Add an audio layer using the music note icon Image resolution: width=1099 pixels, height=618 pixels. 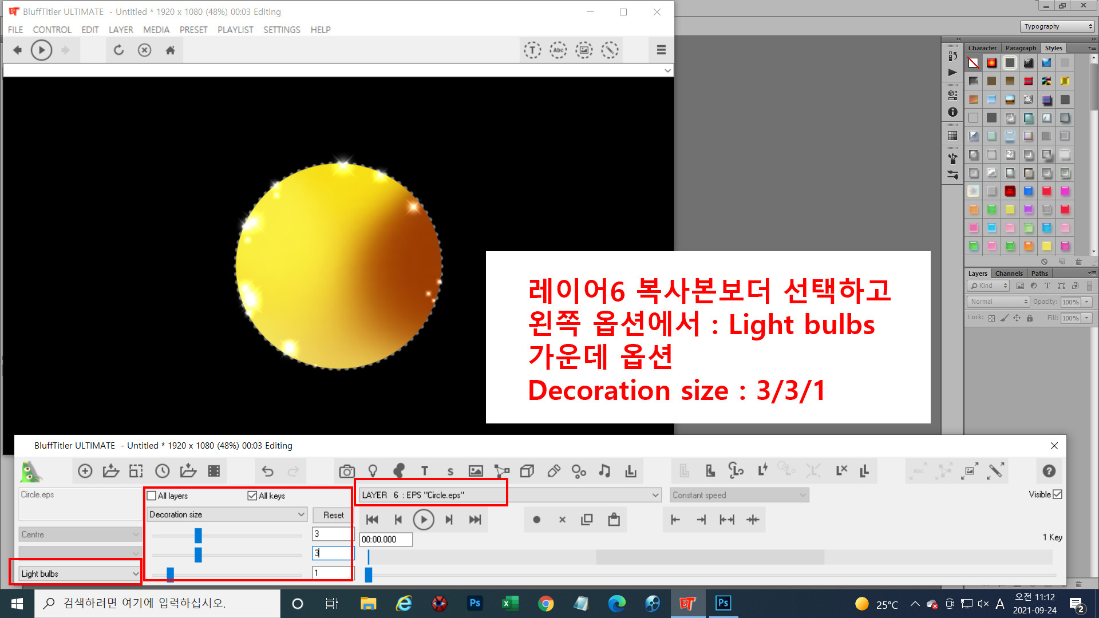604,471
